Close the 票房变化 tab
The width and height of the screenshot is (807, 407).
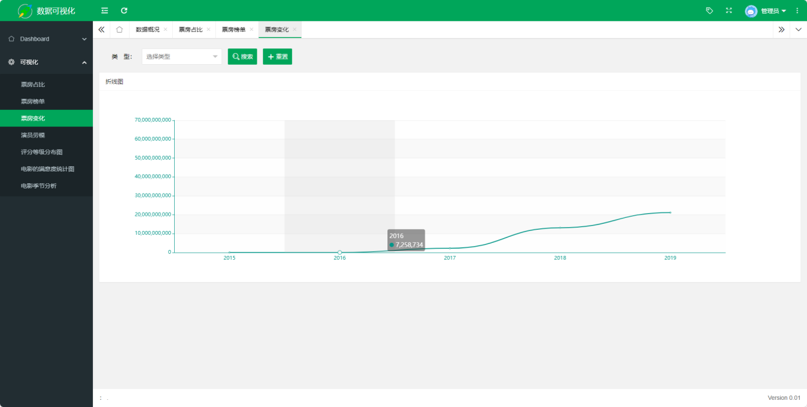(x=295, y=29)
